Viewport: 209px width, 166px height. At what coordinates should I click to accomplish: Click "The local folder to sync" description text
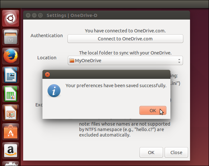point(125,53)
